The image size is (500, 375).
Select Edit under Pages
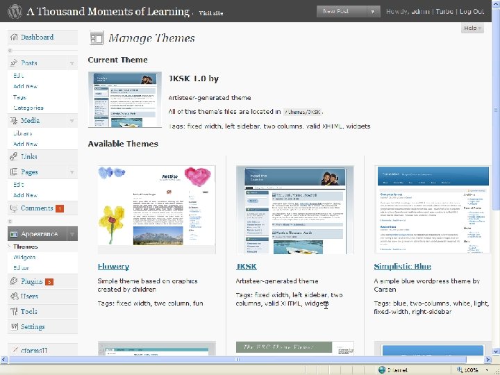pos(18,185)
